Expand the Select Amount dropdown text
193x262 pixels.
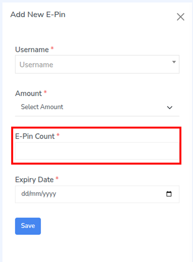[x=42, y=107]
